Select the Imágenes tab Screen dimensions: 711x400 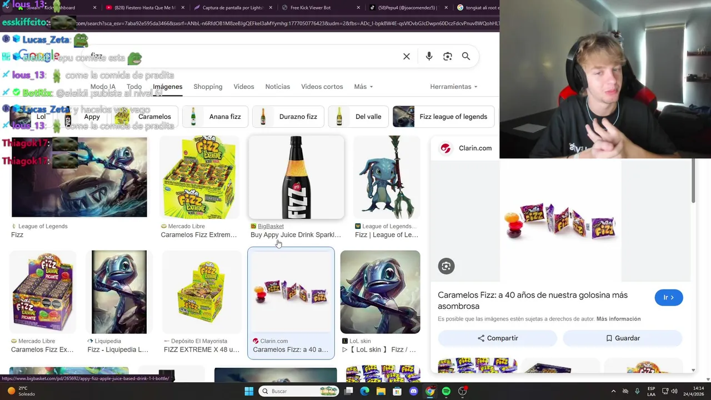(x=168, y=87)
